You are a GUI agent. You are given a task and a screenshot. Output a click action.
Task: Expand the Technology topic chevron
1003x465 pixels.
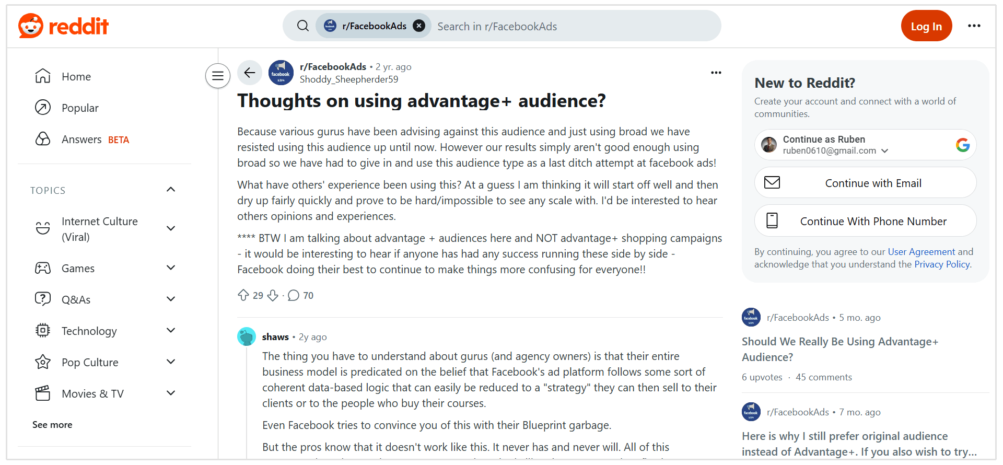[x=170, y=330]
